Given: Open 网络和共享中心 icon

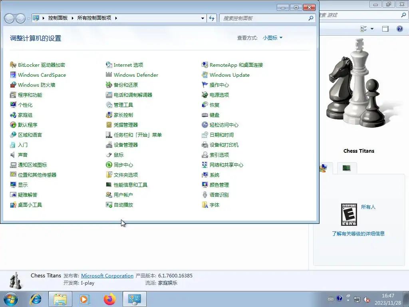Looking at the screenshot, I should click(205, 165).
